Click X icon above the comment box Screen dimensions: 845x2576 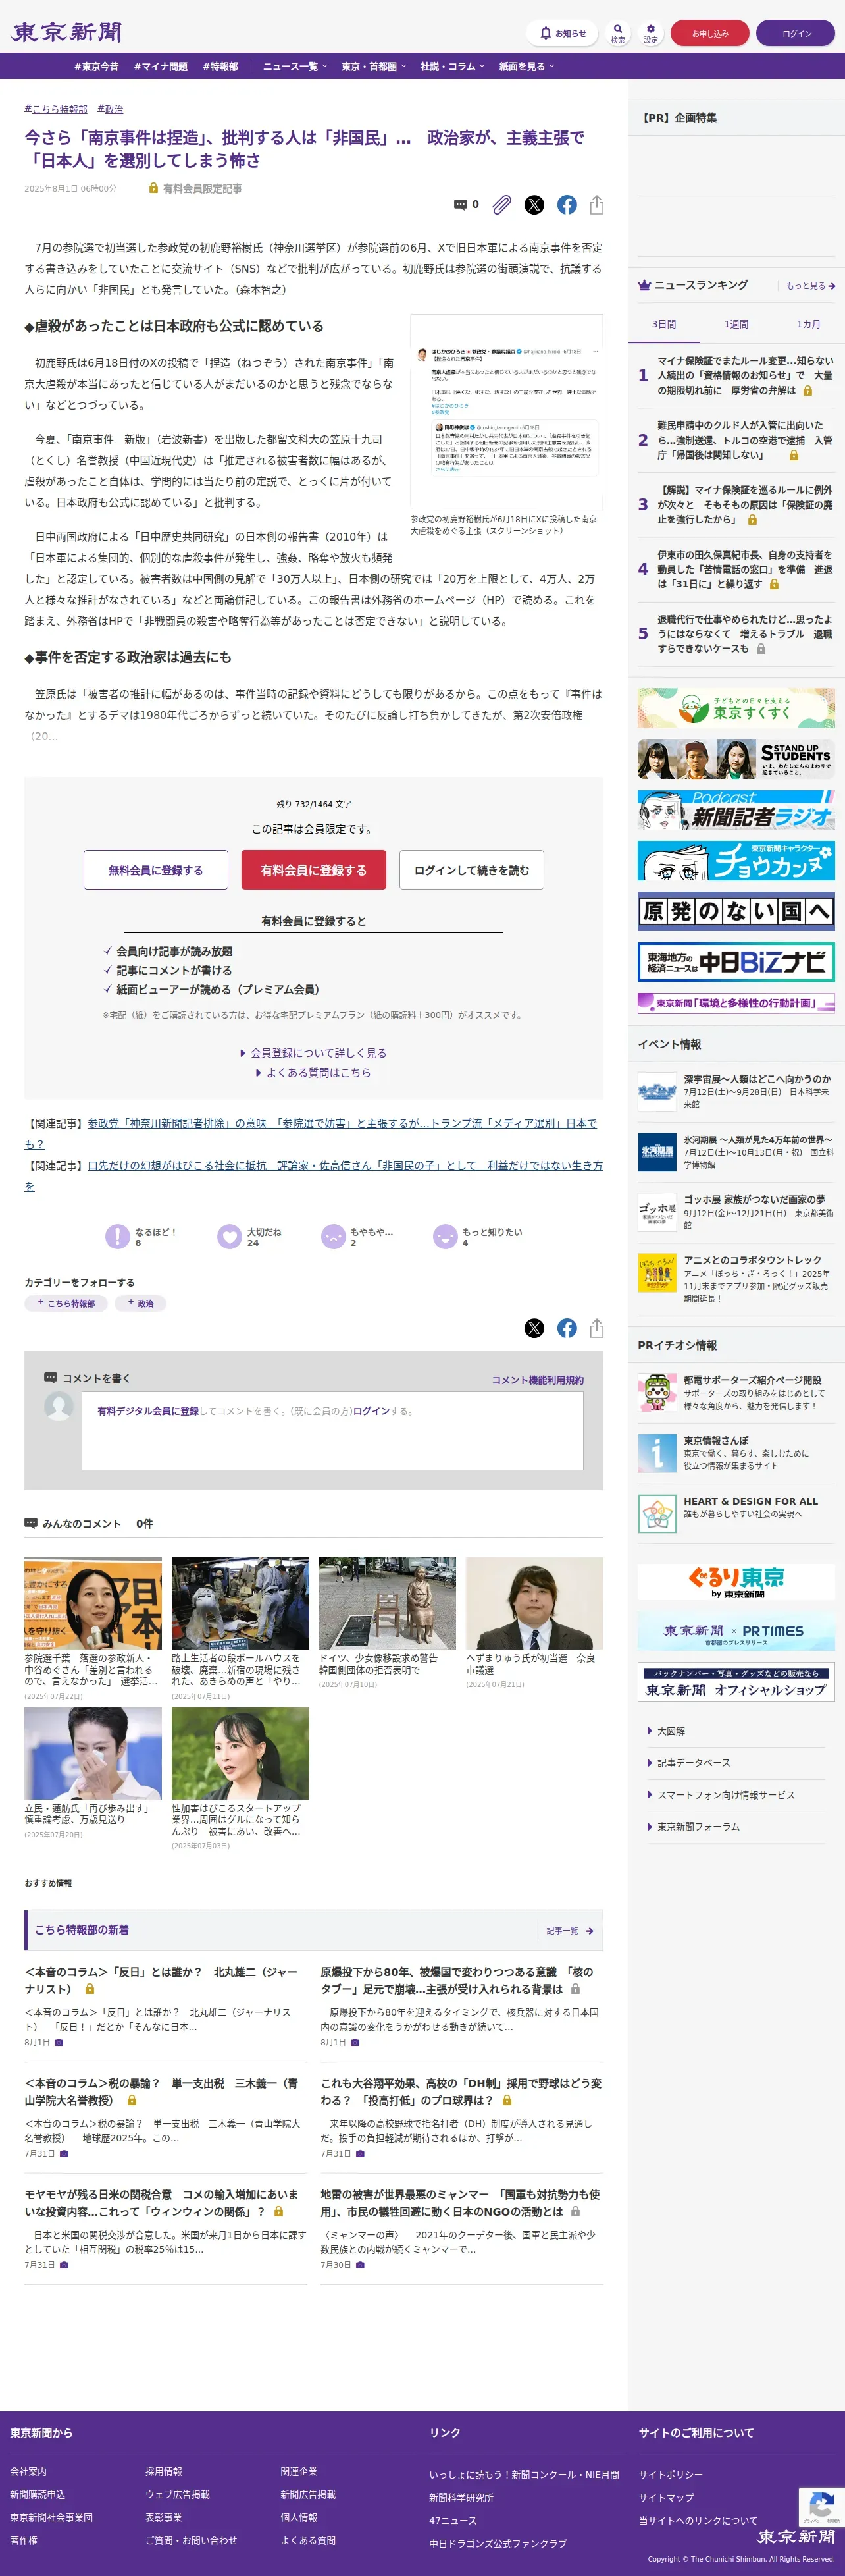tap(534, 1327)
